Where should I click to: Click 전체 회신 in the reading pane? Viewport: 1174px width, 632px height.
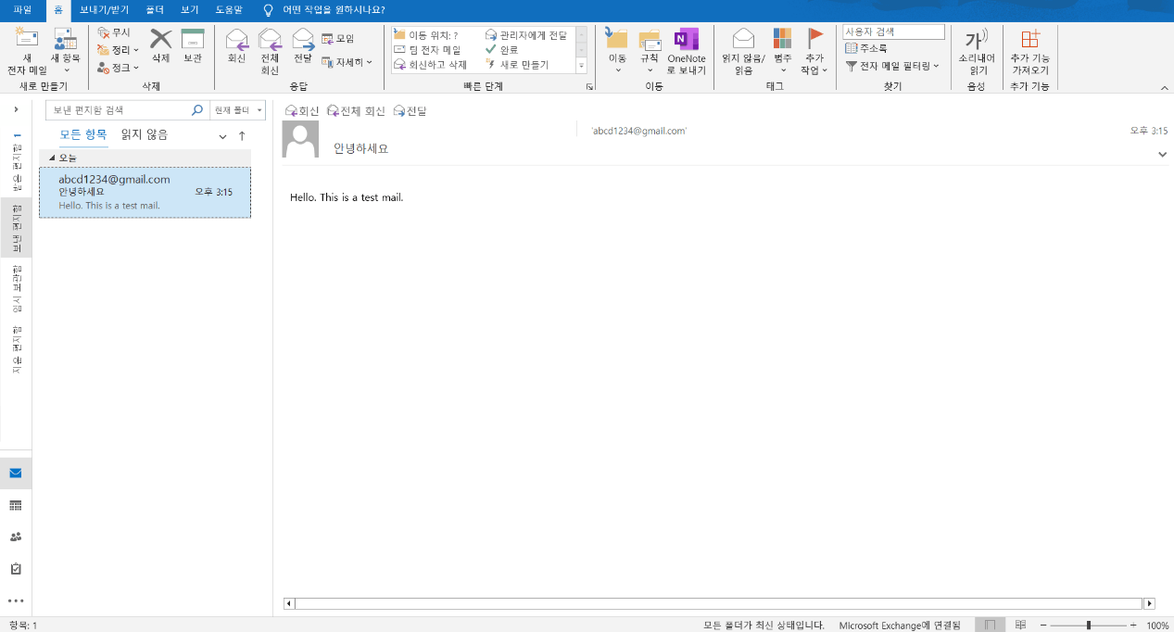[x=356, y=111]
